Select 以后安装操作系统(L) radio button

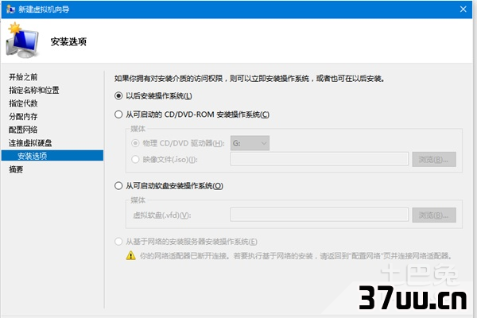118,96
